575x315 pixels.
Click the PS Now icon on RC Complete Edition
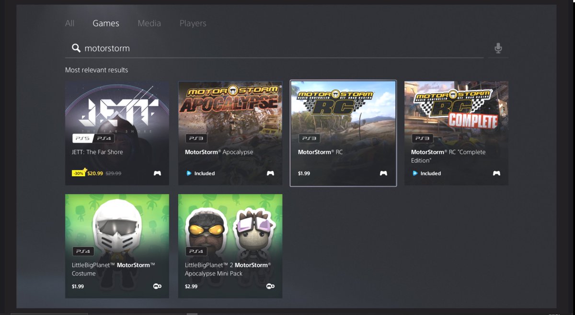point(414,173)
